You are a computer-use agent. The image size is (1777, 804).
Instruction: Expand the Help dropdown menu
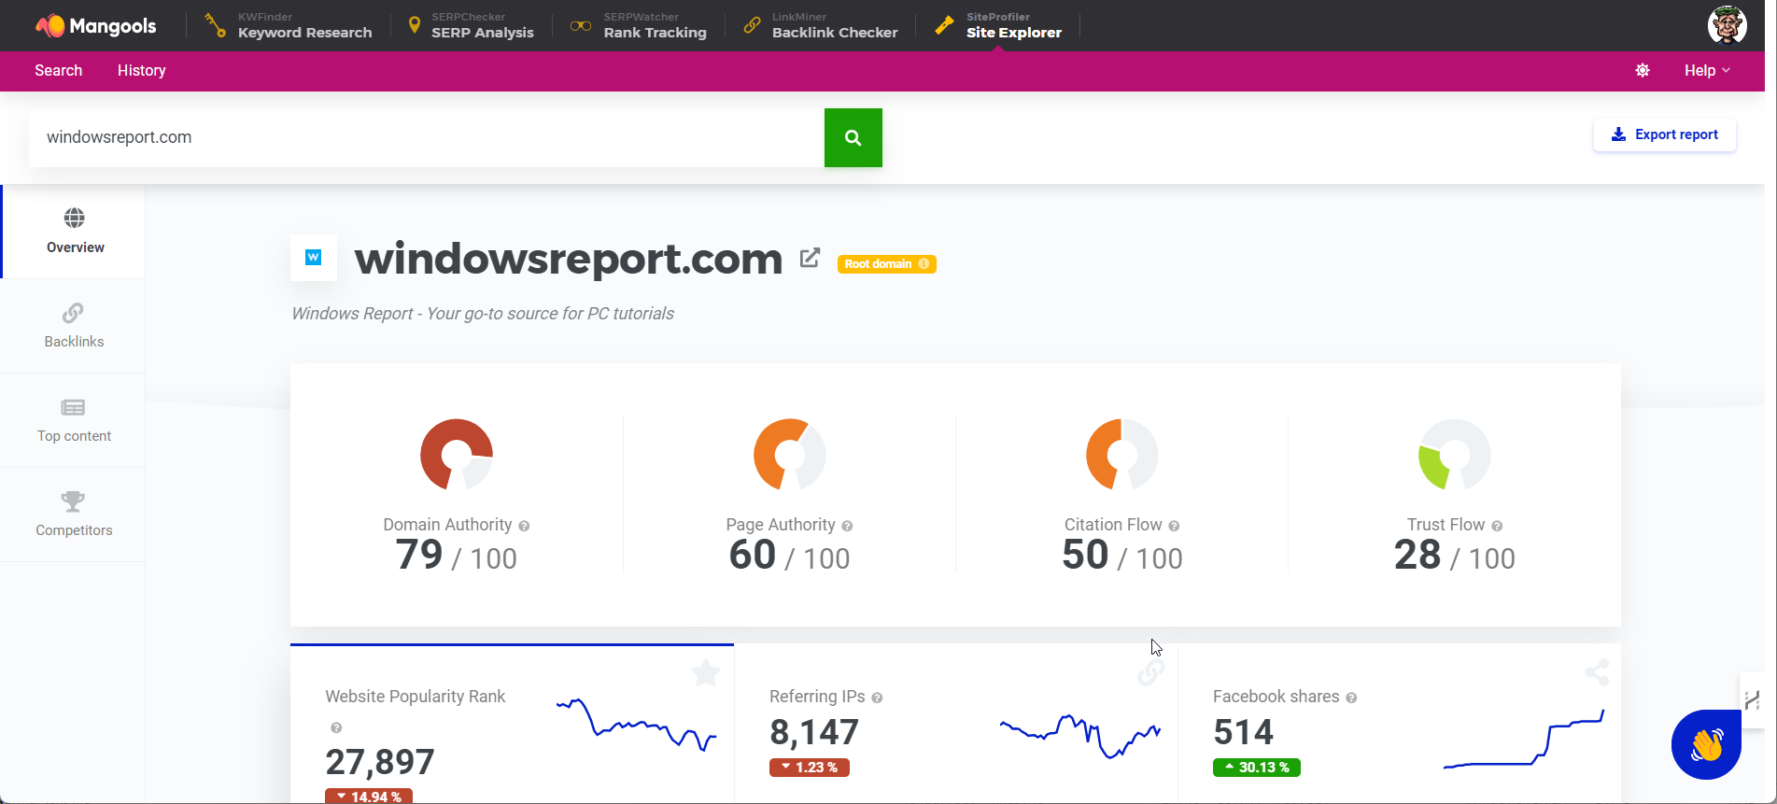tap(1707, 71)
